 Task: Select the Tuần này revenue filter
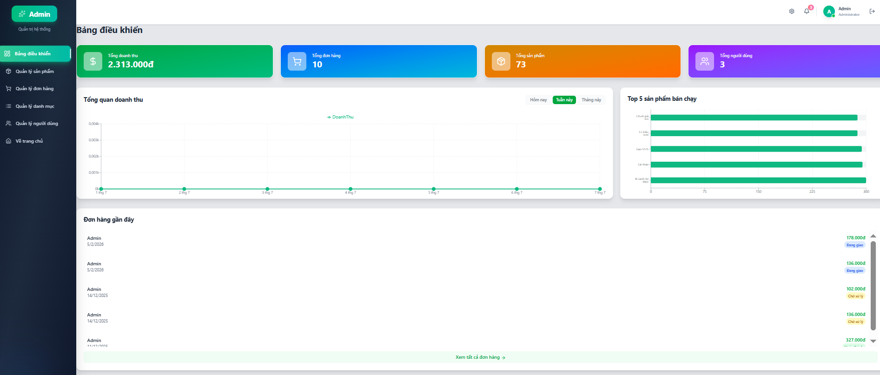[564, 100]
